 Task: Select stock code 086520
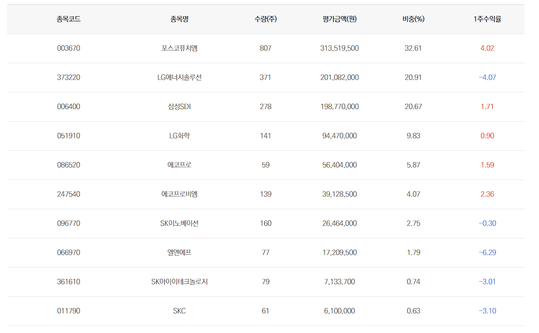click(x=69, y=165)
